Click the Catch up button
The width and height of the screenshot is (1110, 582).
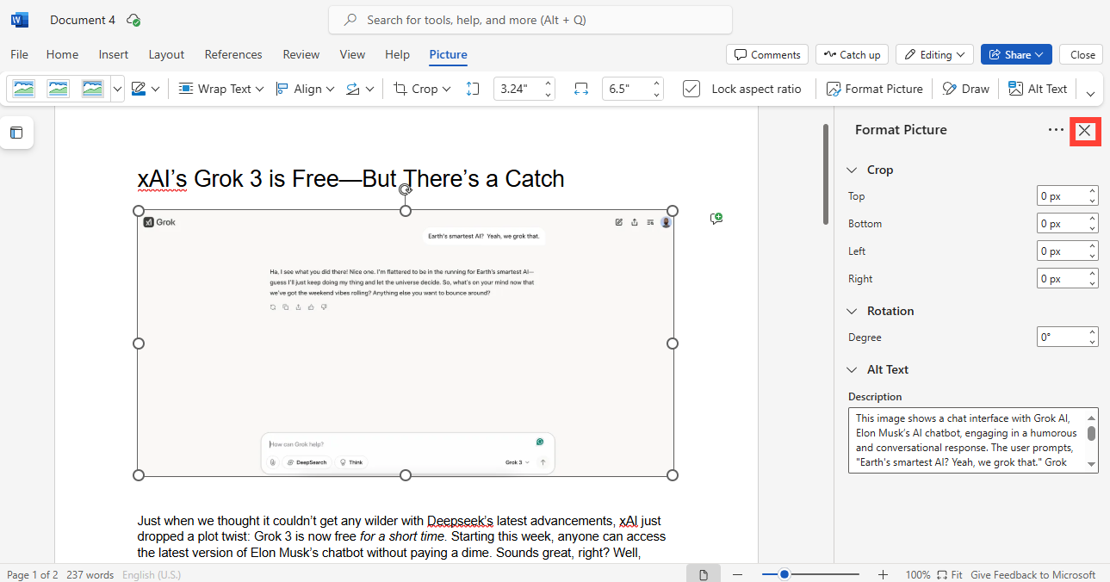pyautogui.click(x=853, y=54)
